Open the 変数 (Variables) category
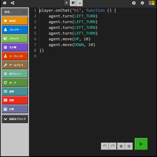 click(x=15, y=100)
